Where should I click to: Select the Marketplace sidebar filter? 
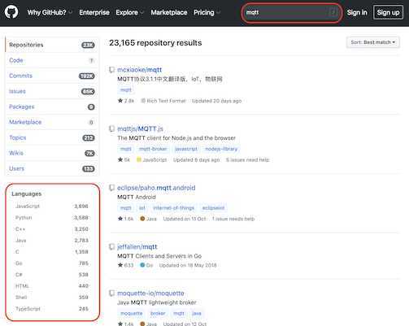(x=52, y=122)
